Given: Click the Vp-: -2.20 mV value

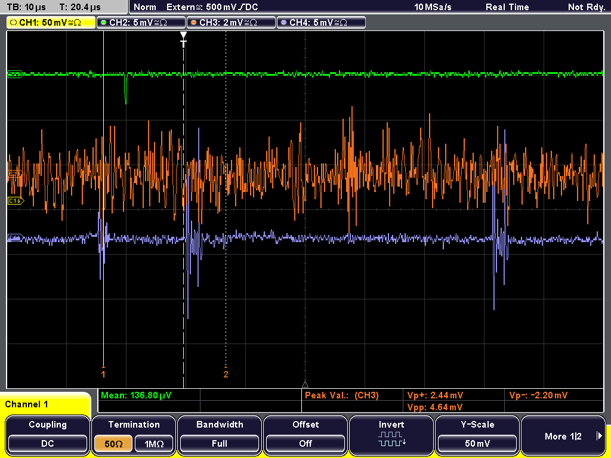Looking at the screenshot, I should (x=538, y=395).
